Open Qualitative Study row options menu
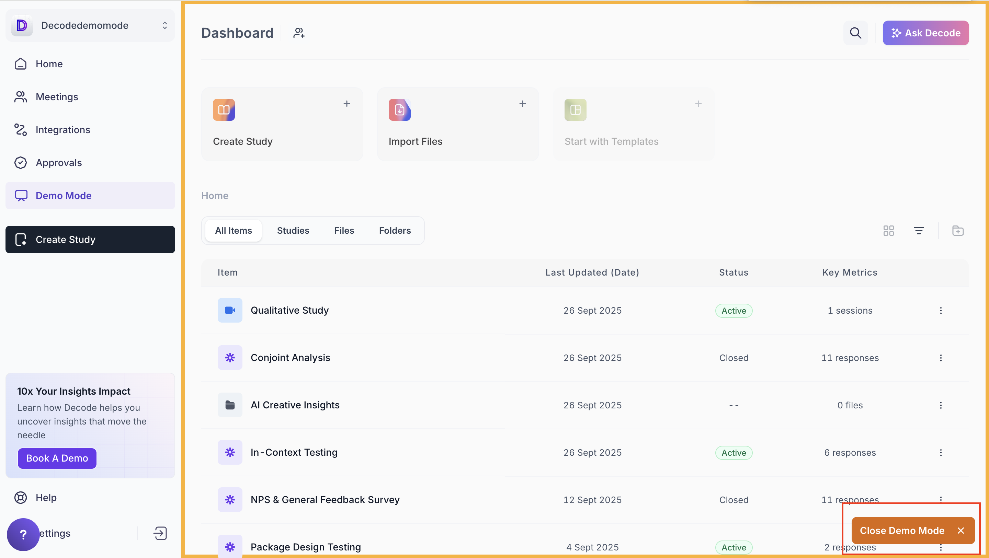 coord(941,311)
